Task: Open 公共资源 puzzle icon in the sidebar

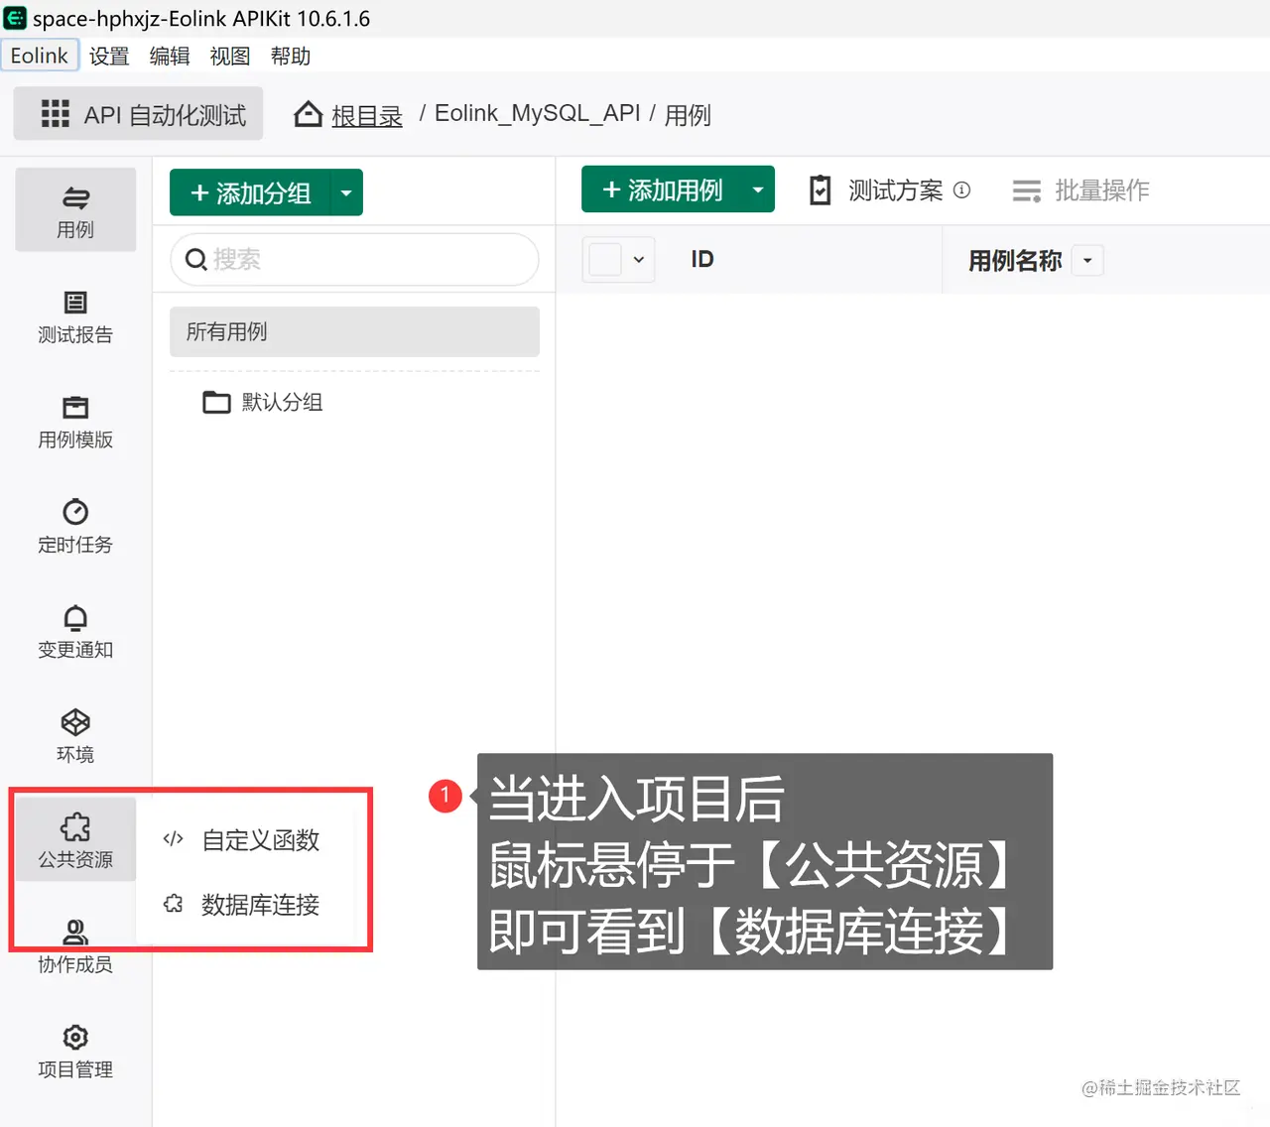Action: point(75,826)
